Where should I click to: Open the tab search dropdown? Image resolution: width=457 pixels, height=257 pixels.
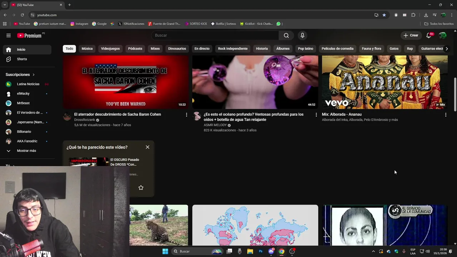(x=5, y=5)
